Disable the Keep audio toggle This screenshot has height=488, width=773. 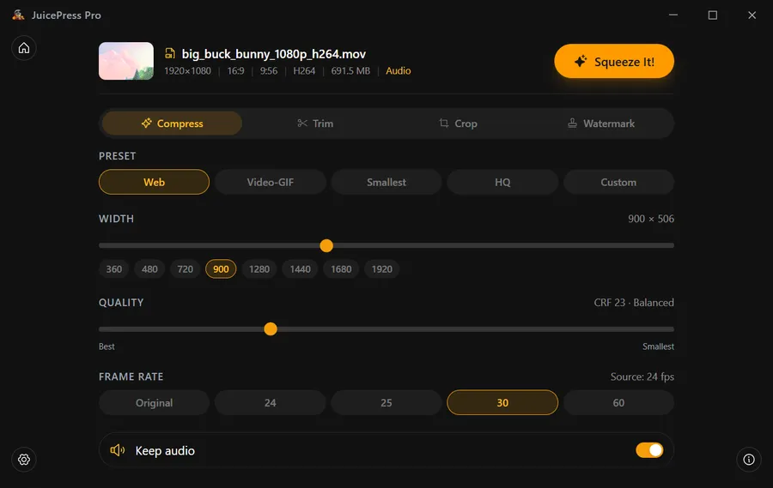(x=649, y=450)
